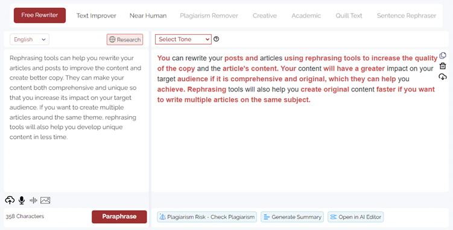Click Plagiarism Risk - Check Plagiarism button
This screenshot has height=230, width=453.
[x=207, y=217]
